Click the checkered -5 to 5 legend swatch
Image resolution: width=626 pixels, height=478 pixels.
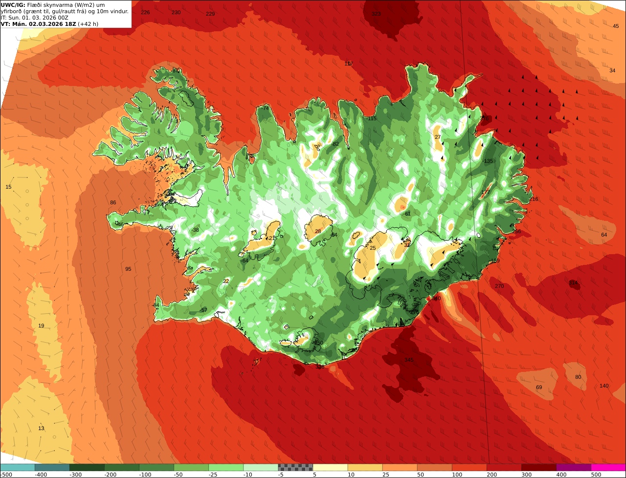295,467
